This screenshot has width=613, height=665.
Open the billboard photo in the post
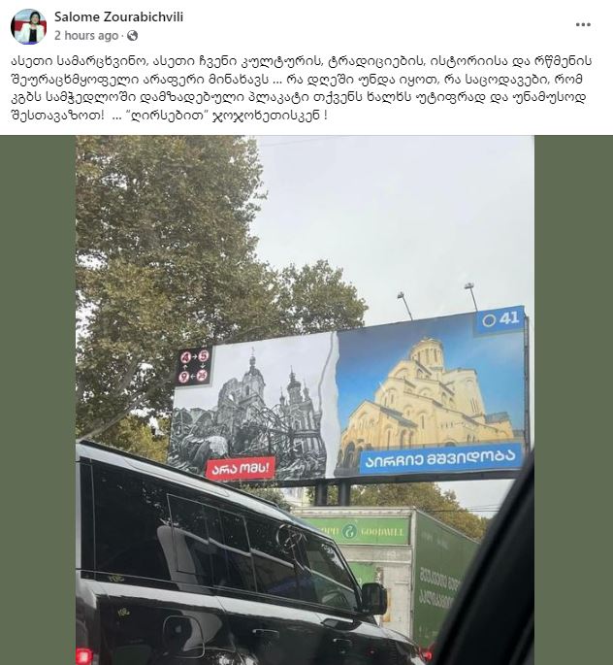click(x=305, y=400)
